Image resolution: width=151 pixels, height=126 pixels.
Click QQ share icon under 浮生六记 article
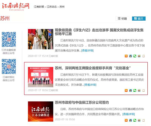pos(130,56)
